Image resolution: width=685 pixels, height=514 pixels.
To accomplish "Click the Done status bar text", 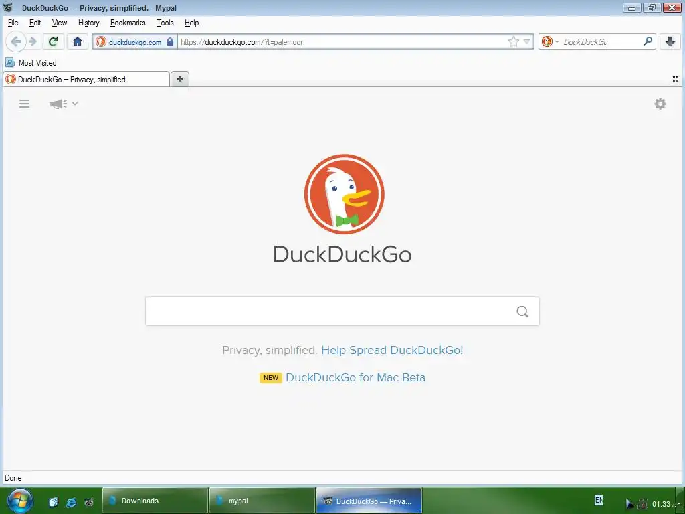I will tap(13, 478).
